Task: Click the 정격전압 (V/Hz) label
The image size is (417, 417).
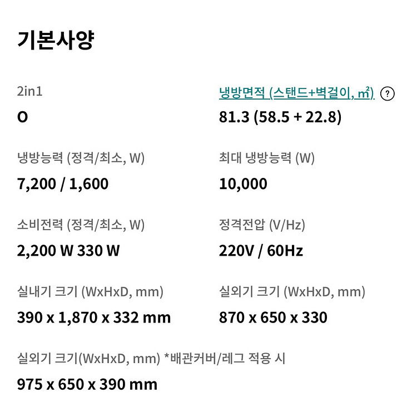Action: click(x=262, y=225)
